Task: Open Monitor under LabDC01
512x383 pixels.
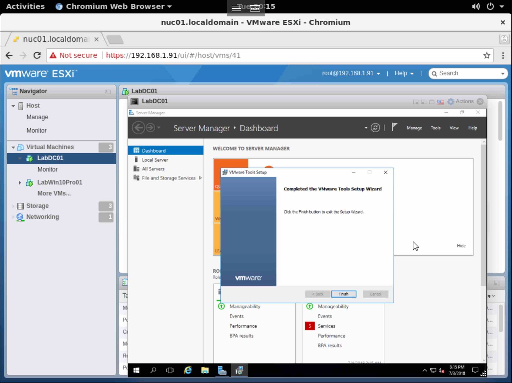Action: pyautogui.click(x=47, y=169)
